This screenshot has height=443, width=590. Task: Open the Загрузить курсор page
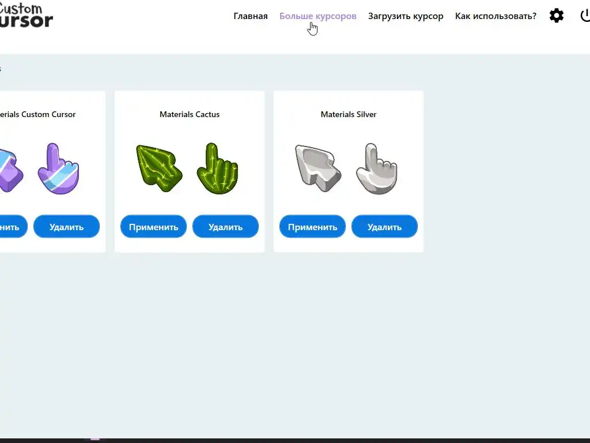406,16
